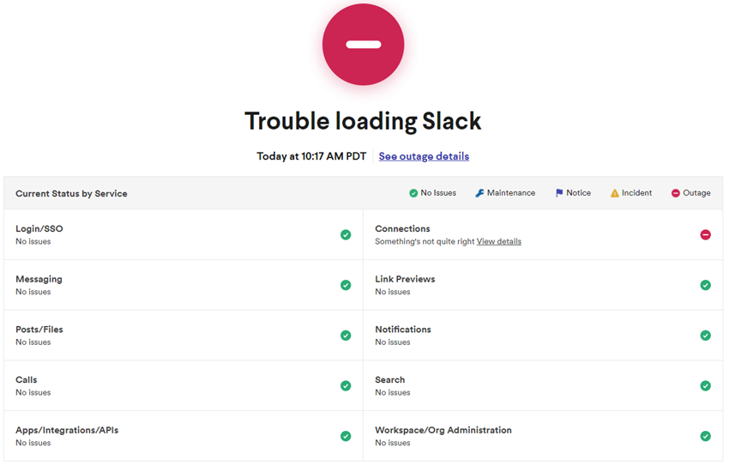The height and width of the screenshot is (466, 729).
Task: Click the Maintenance wrench icon in legend
Action: point(479,193)
